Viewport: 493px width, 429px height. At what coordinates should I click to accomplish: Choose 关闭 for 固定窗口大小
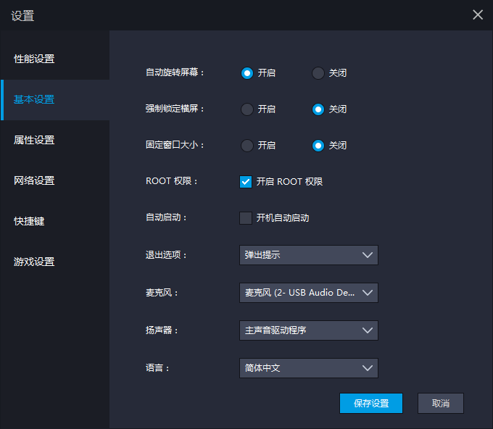click(318, 146)
